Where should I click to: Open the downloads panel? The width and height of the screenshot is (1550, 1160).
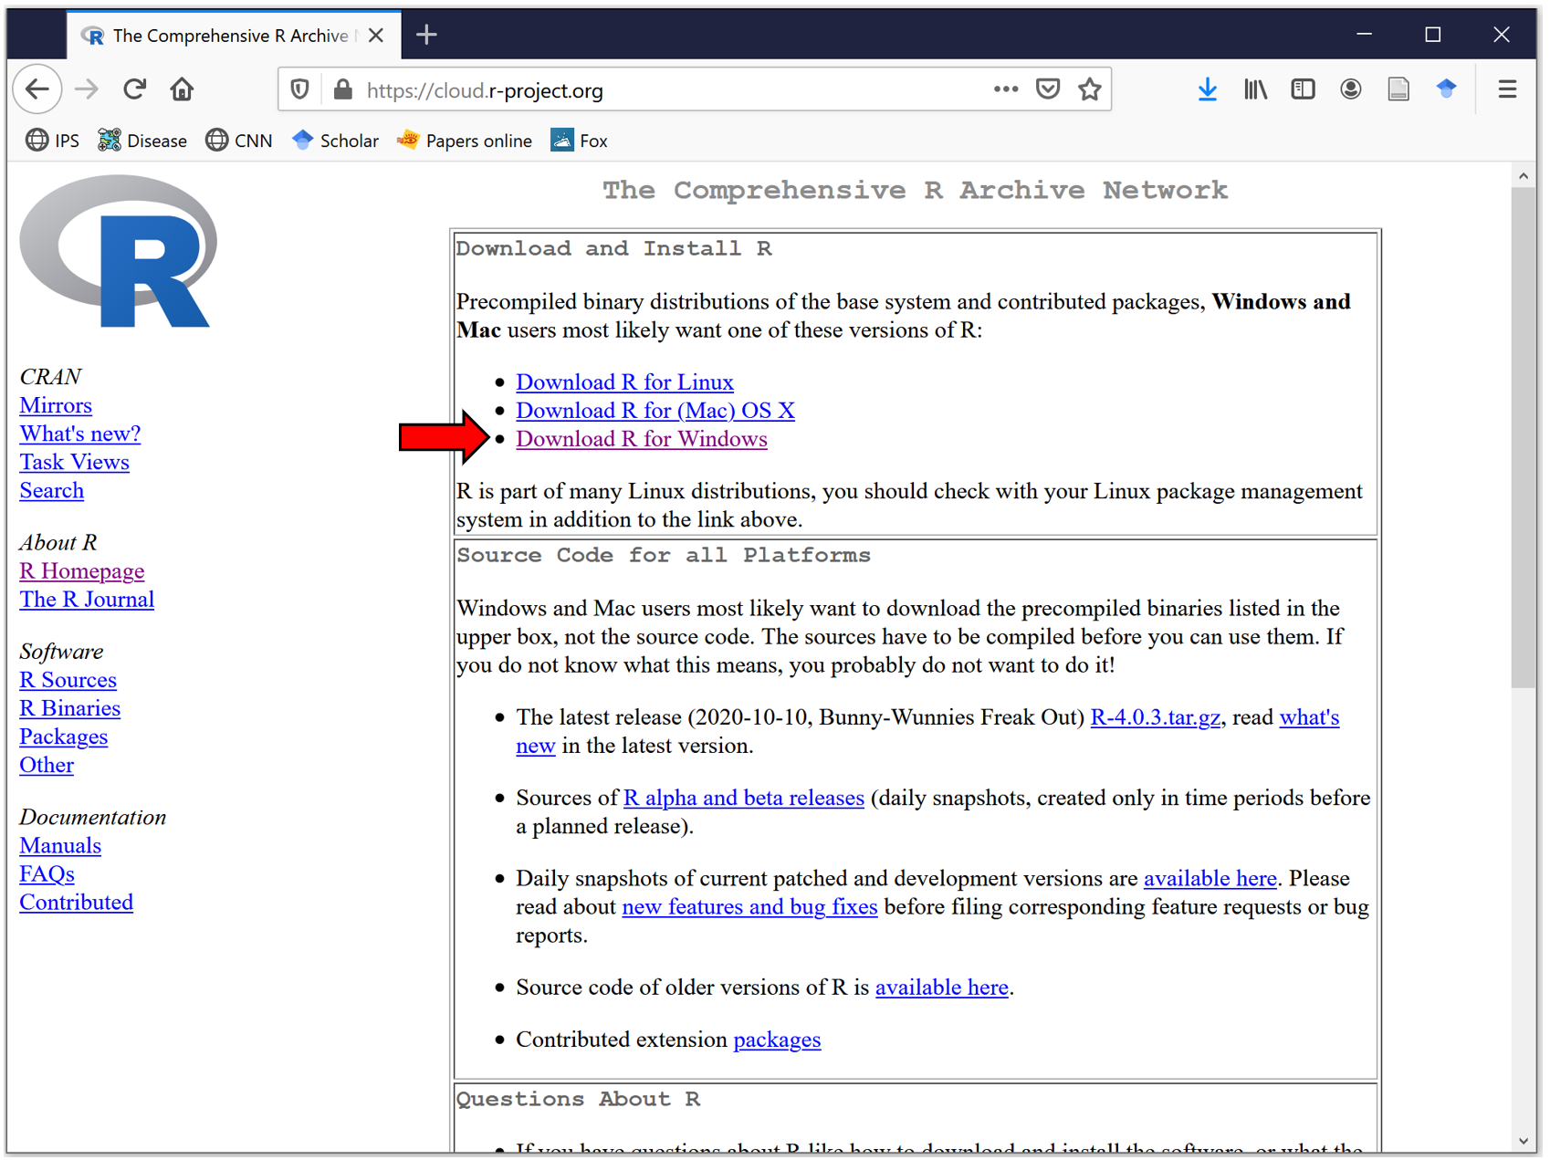(x=1208, y=89)
